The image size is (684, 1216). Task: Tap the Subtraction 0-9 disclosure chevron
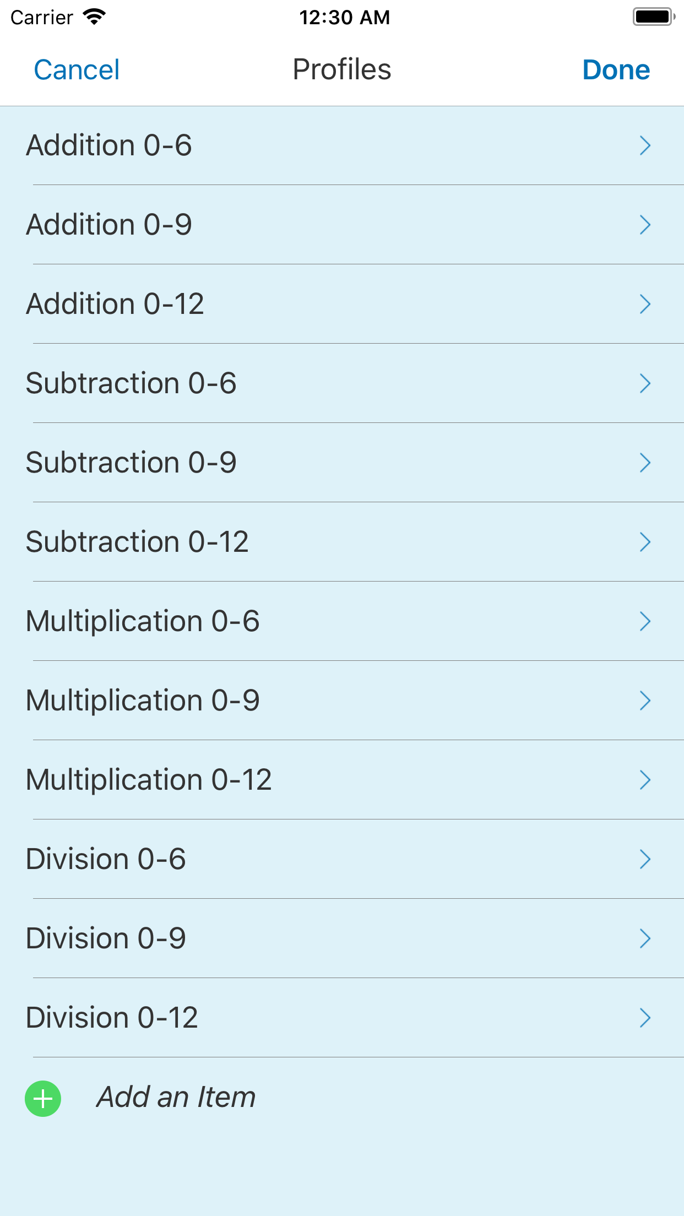click(x=645, y=463)
